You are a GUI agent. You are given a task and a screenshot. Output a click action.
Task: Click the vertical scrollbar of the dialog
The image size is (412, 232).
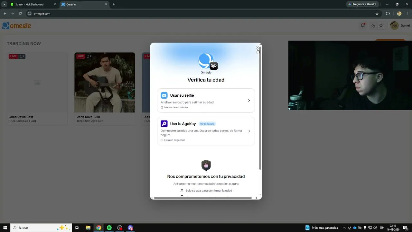coord(260,108)
